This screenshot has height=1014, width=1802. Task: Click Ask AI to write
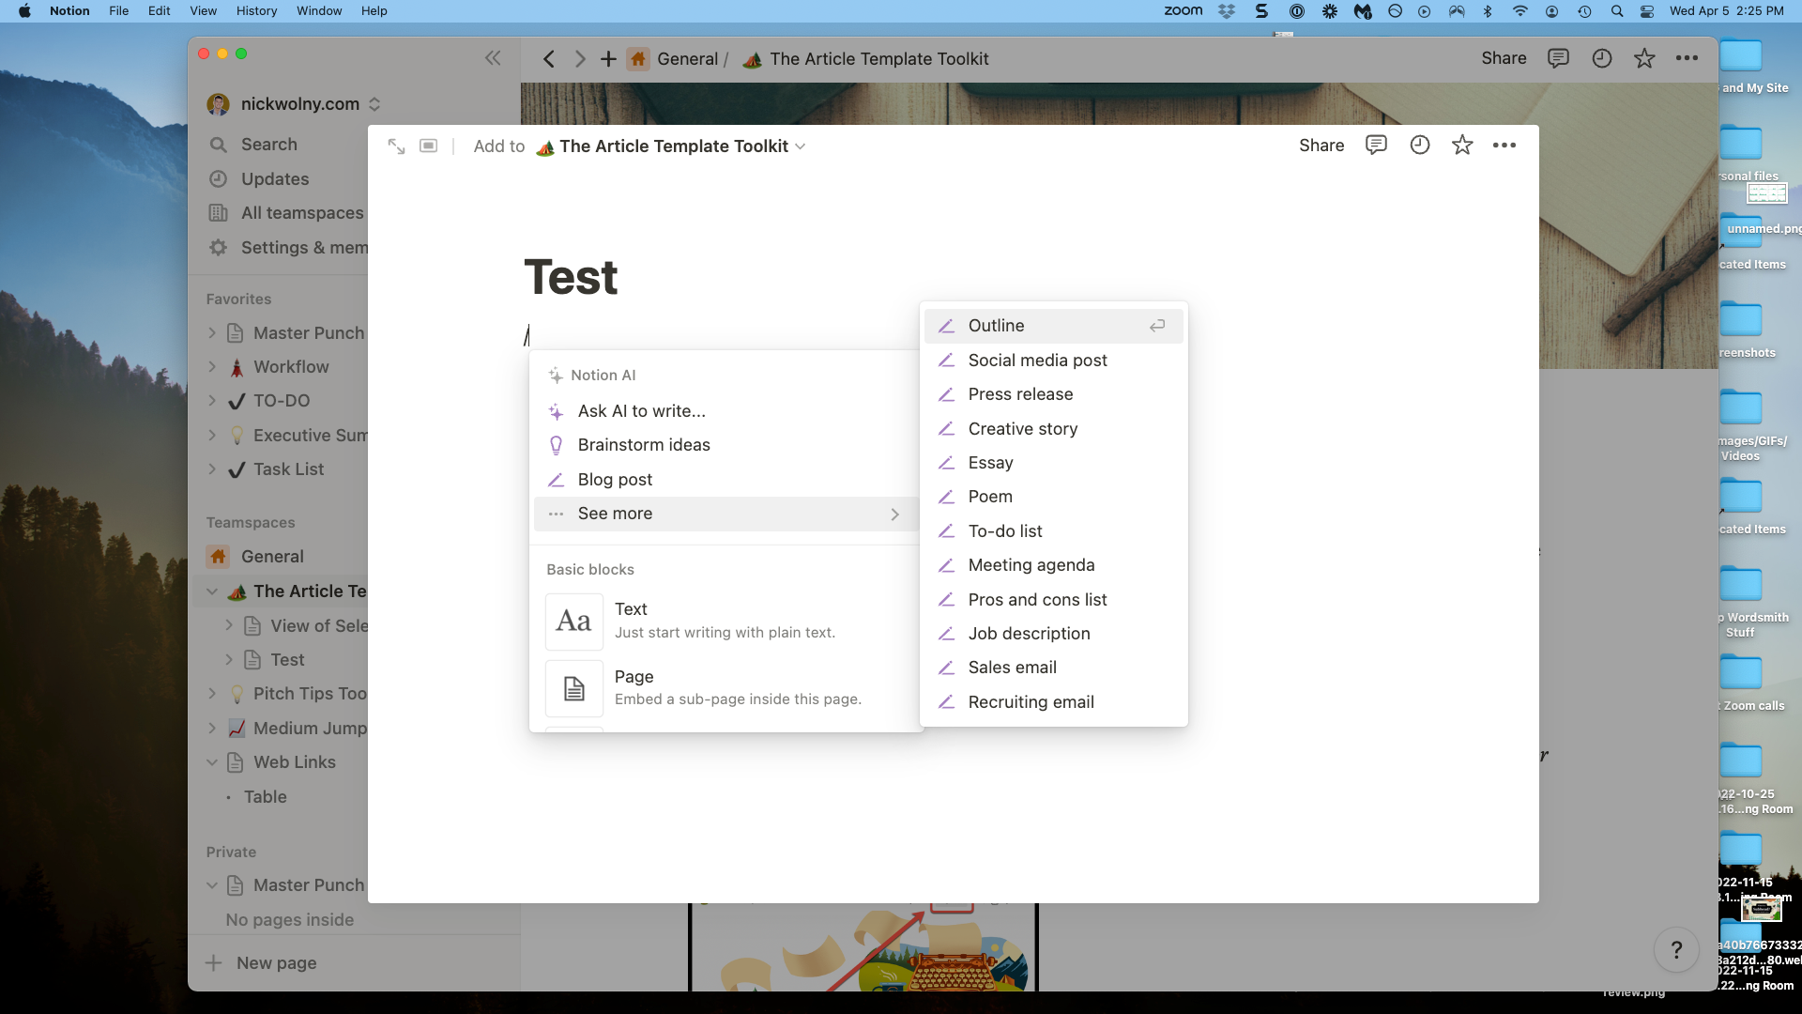click(642, 411)
